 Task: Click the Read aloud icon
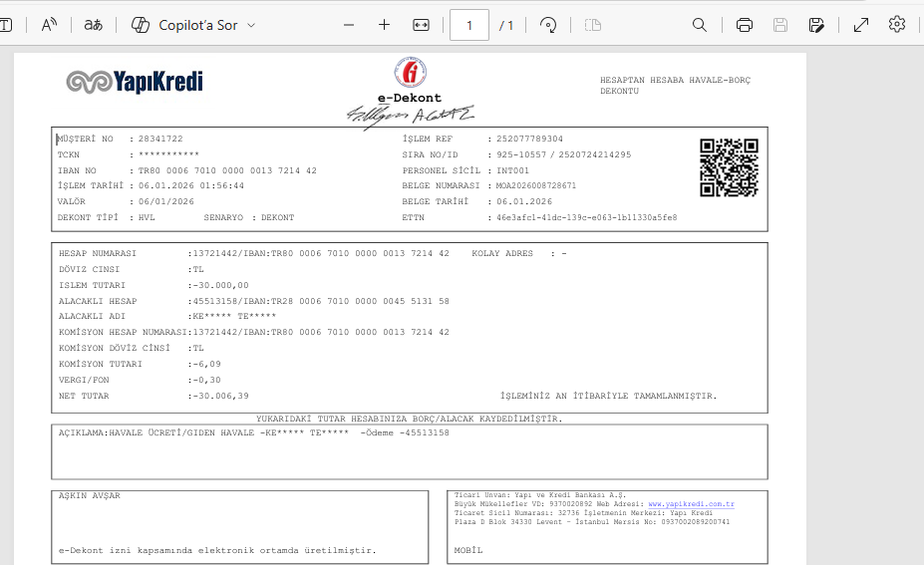pyautogui.click(x=50, y=25)
